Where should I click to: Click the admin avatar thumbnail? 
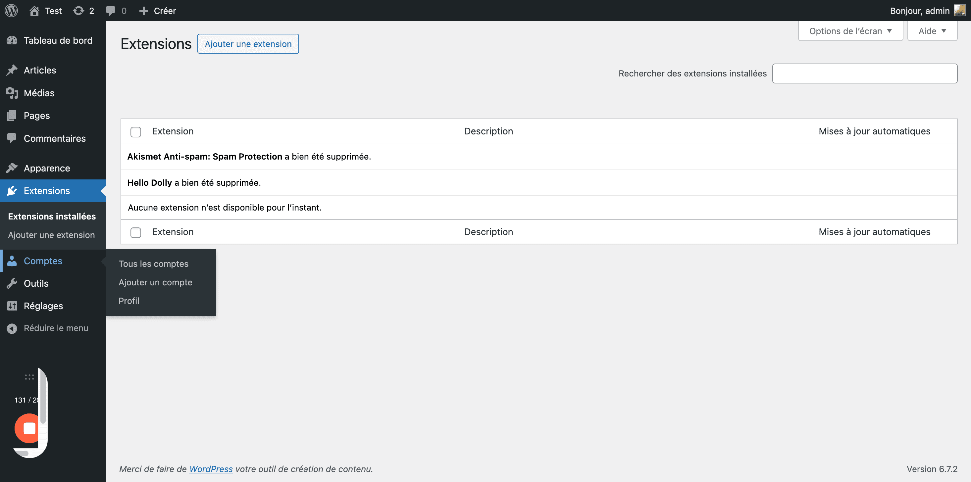pyautogui.click(x=959, y=11)
